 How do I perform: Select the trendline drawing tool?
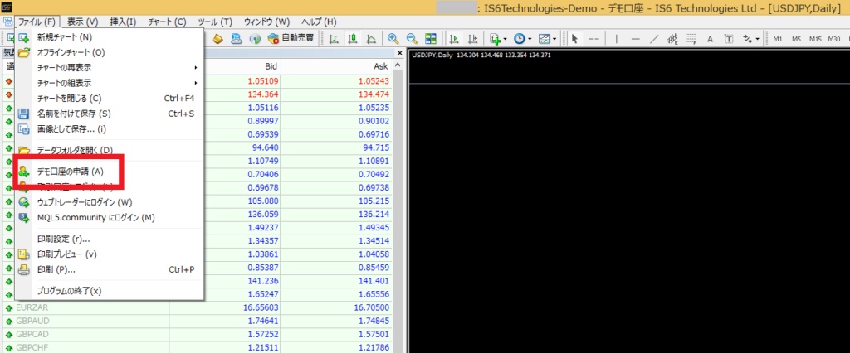click(654, 39)
